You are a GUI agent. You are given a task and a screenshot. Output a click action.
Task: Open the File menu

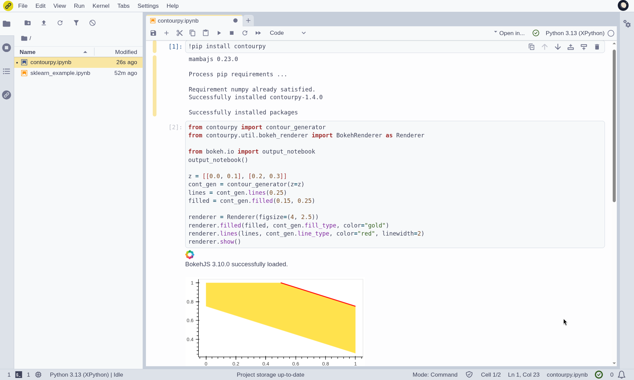(23, 6)
